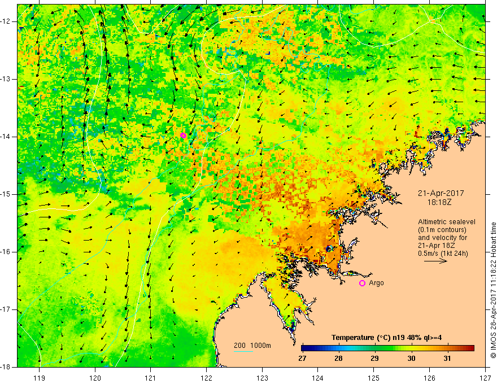
Task: Click the 'Altimetric sealevel' caption line
Action: click(447, 222)
